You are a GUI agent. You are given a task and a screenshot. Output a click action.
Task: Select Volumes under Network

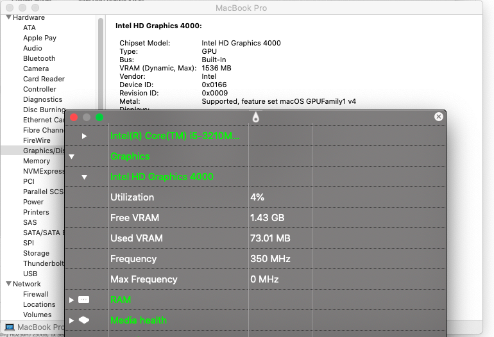[x=37, y=315]
